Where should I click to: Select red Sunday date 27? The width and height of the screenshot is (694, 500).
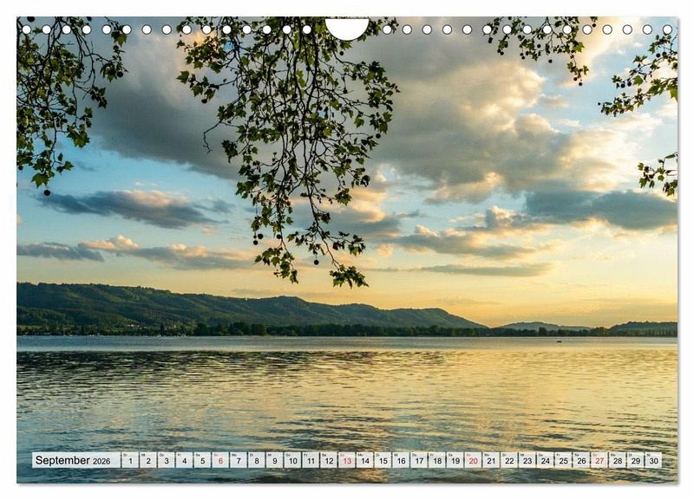(x=600, y=460)
